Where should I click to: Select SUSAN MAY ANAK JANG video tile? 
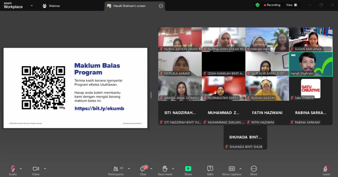tap(311, 39)
